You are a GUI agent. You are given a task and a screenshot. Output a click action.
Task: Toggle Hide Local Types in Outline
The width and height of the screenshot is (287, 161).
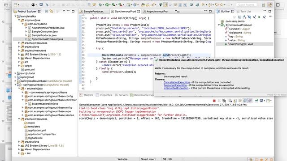[x=264, y=17]
